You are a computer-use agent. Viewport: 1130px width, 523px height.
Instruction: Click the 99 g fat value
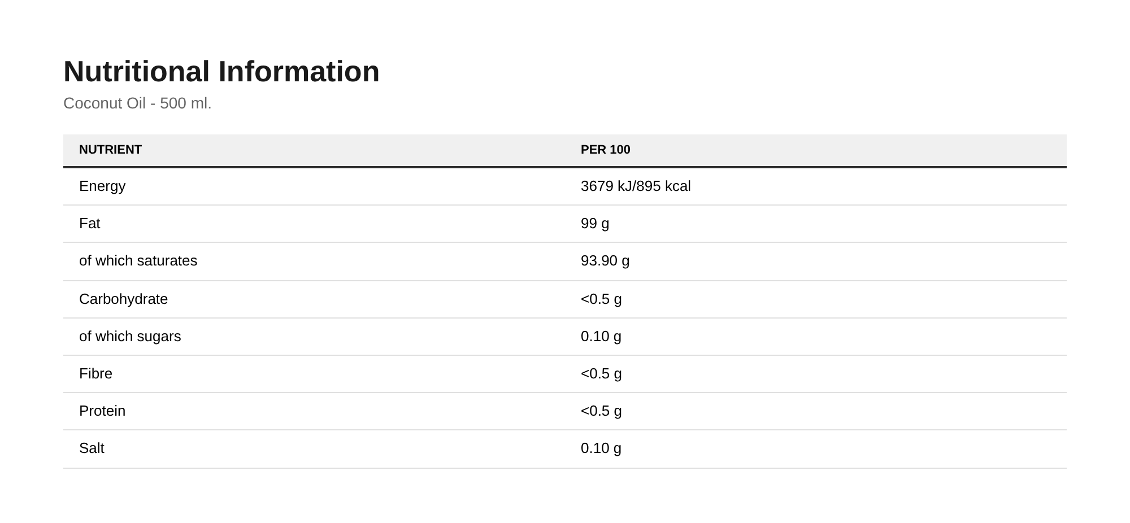(595, 224)
